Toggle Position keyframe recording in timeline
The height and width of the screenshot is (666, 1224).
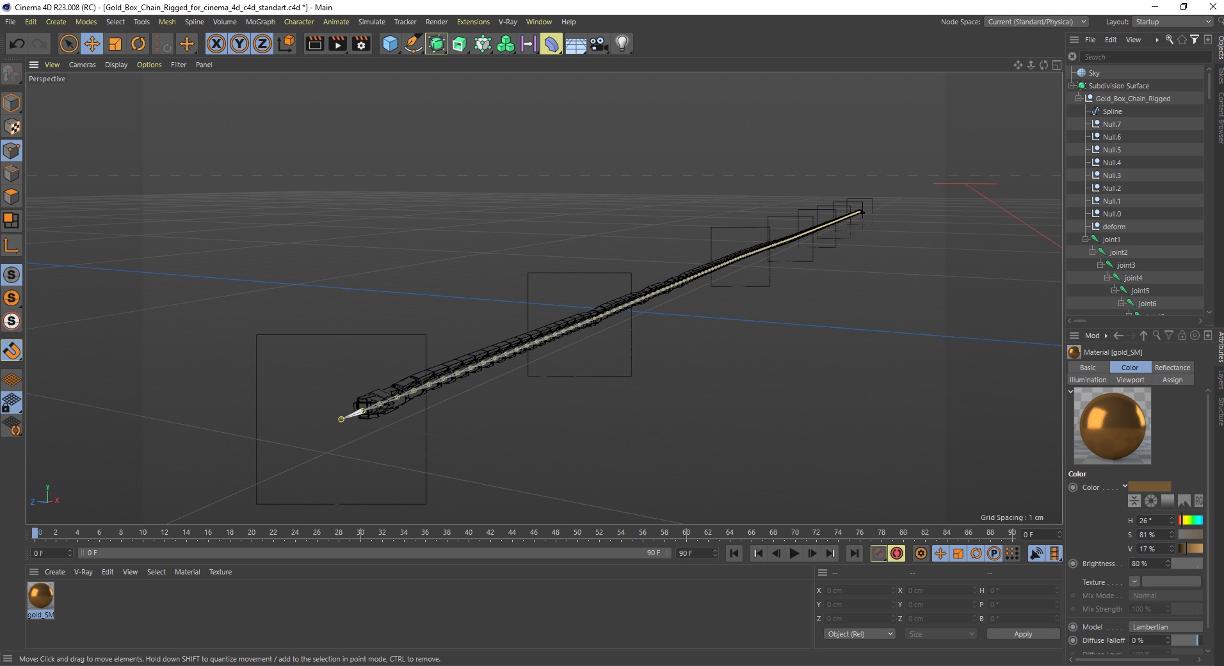click(940, 553)
